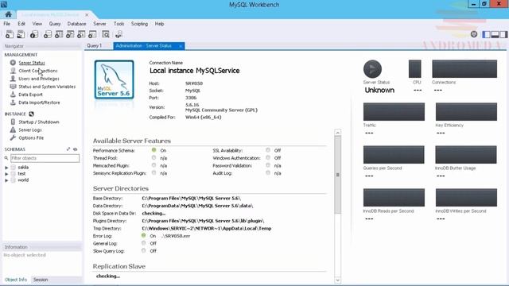This screenshot has height=286, width=509.
Task: Click the MySQL Server 5.6 dolphin logo
Action: pyautogui.click(x=114, y=79)
